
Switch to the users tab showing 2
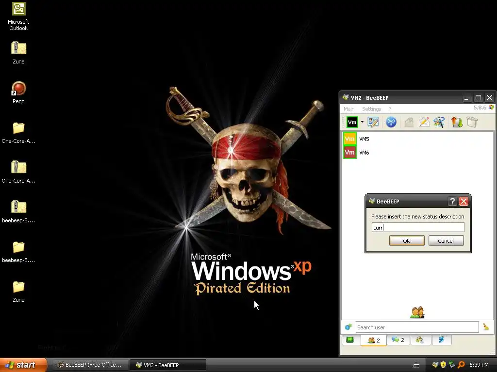tap(373, 340)
